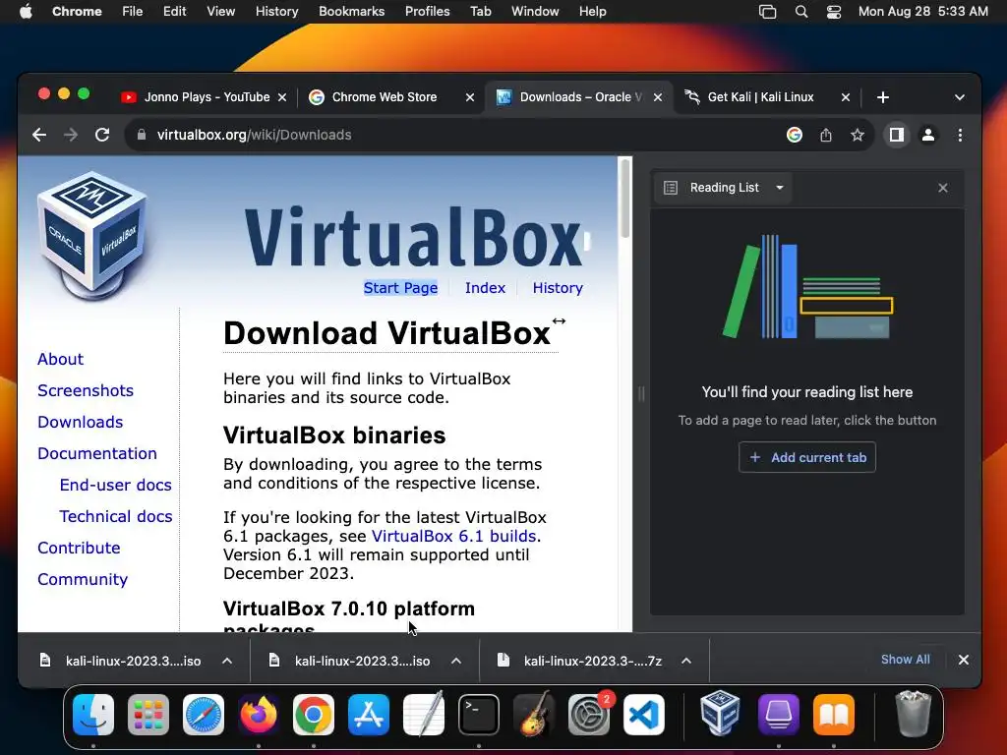This screenshot has width=1007, height=755.
Task: Go back using the browser back arrow
Action: click(39, 135)
